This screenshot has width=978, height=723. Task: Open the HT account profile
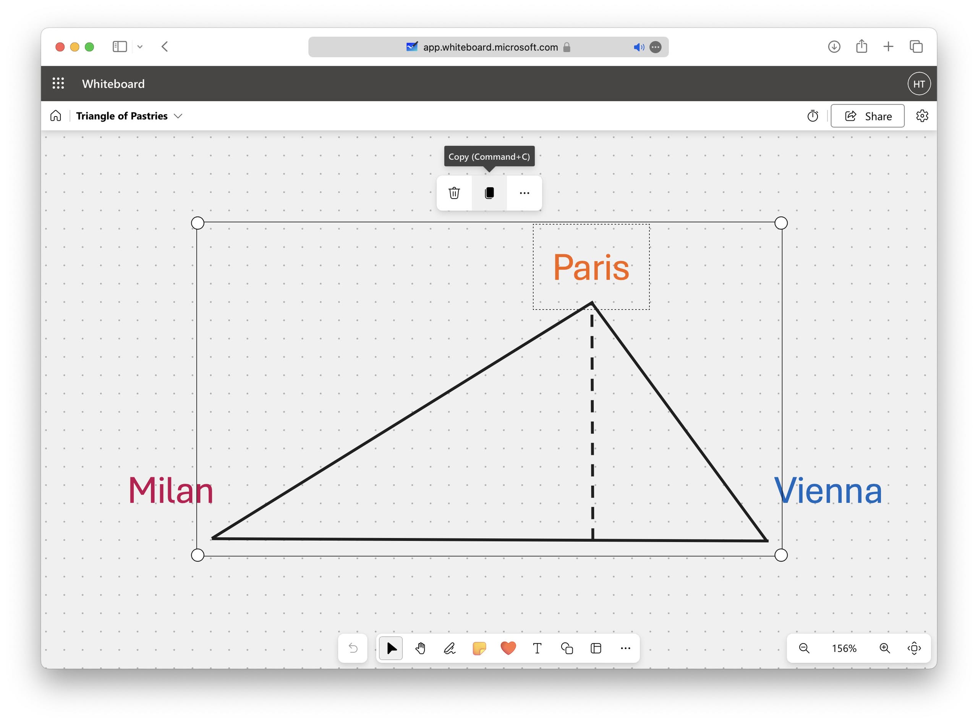(x=919, y=84)
